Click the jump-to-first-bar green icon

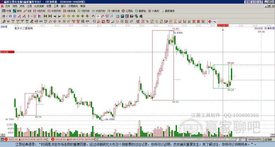click(45, 16)
